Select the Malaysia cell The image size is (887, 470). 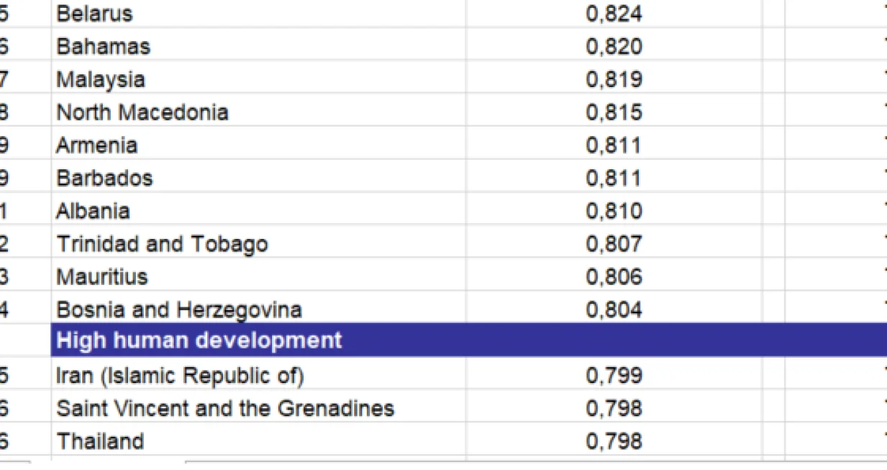pos(101,79)
